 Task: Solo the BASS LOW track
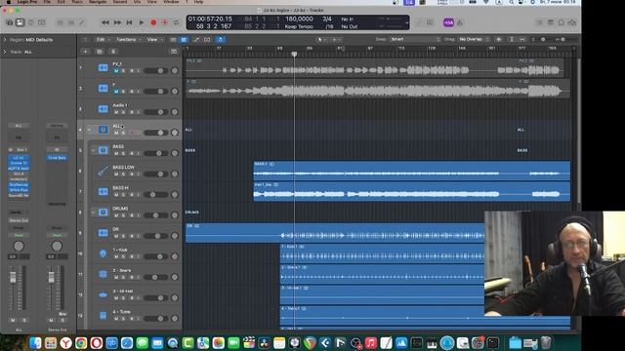point(123,175)
